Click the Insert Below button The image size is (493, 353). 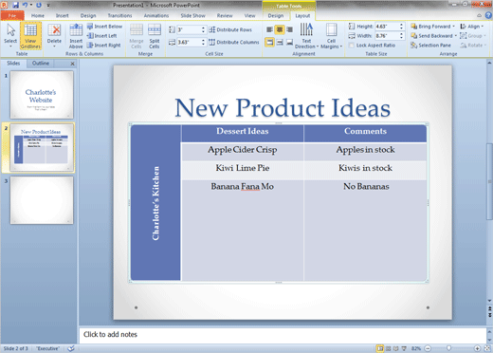coord(104,27)
